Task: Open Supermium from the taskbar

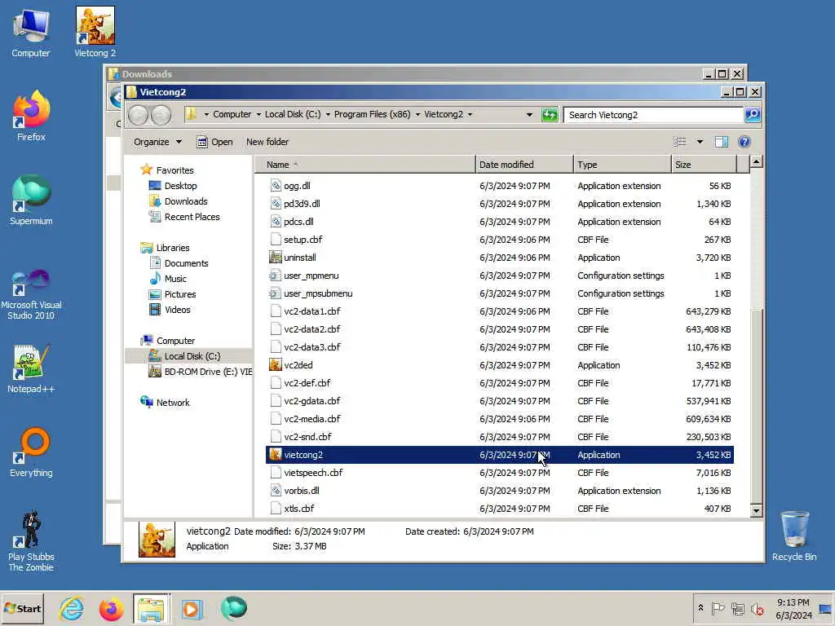Action: tap(233, 608)
